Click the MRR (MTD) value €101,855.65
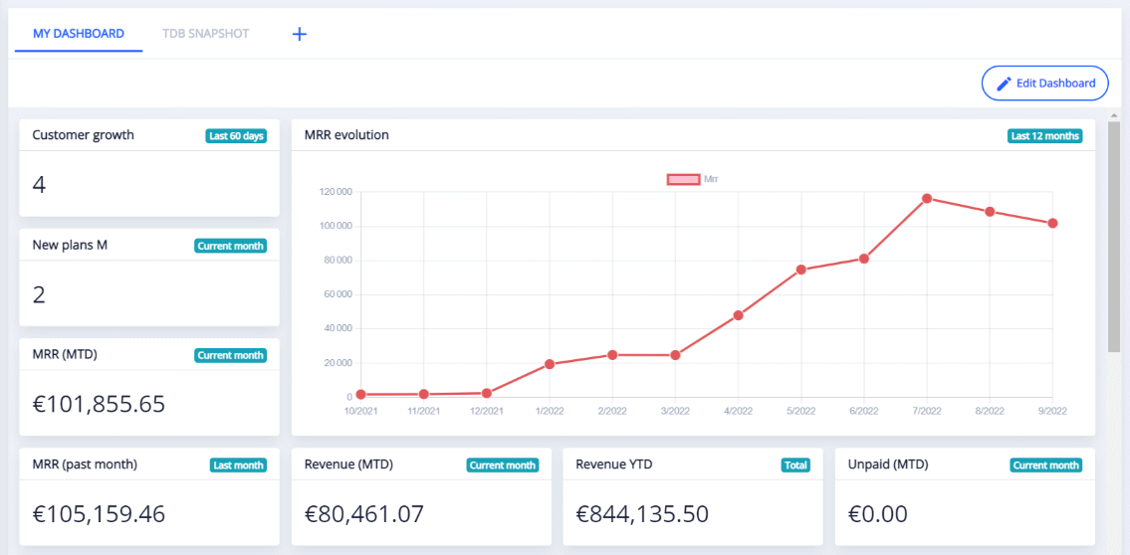 pyautogui.click(x=99, y=404)
